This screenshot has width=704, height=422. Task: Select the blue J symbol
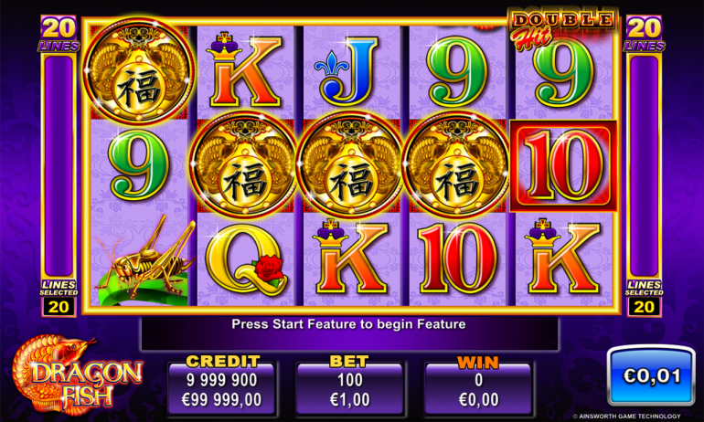point(347,71)
